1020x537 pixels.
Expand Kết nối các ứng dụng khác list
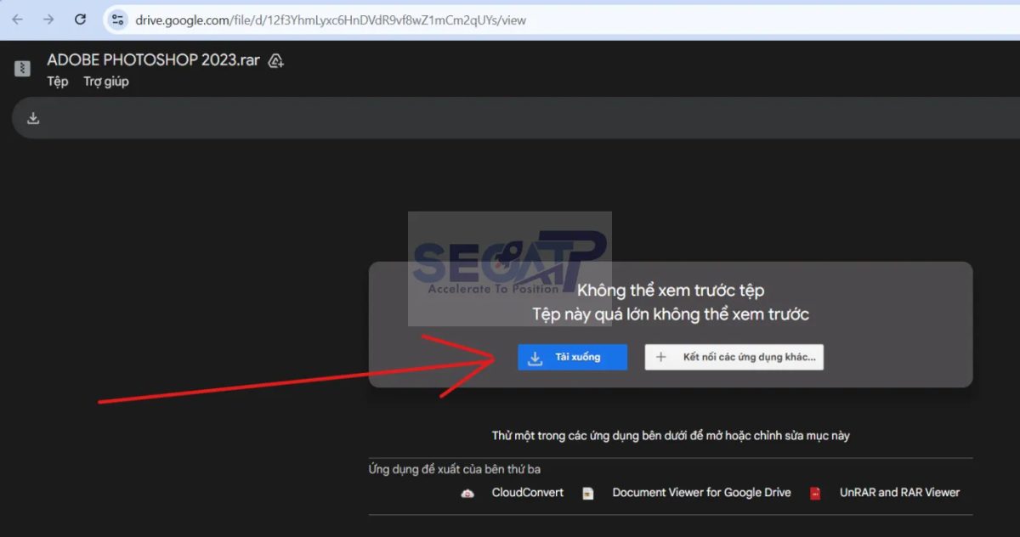(734, 358)
